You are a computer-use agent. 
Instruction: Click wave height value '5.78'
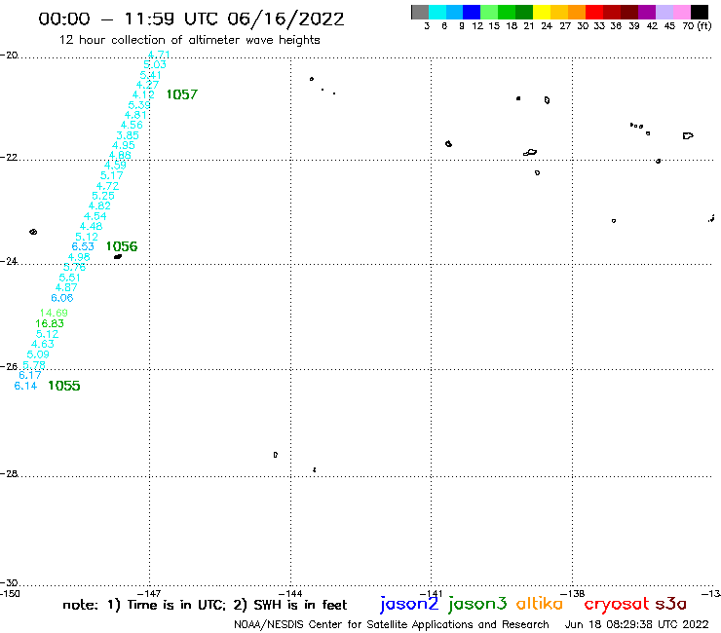tap(34, 365)
